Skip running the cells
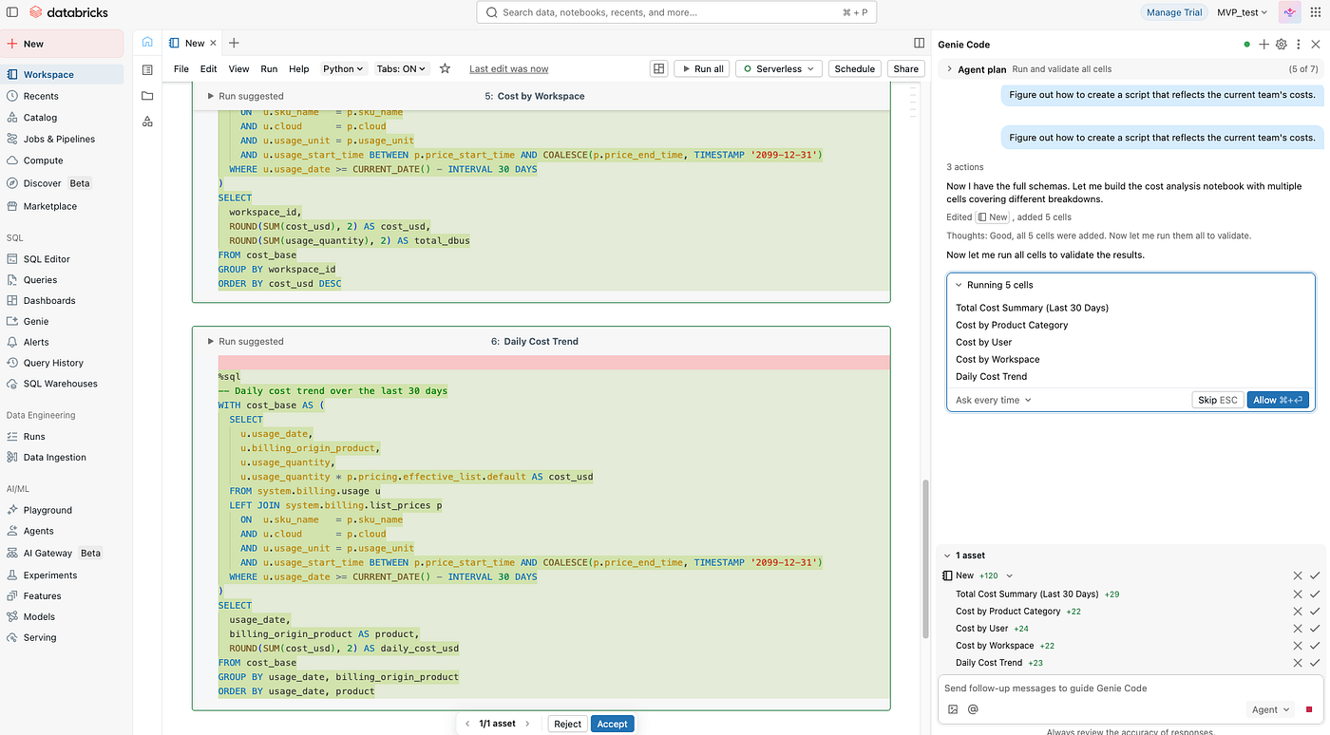Viewport: 1330px width, 735px height. [x=1217, y=400]
